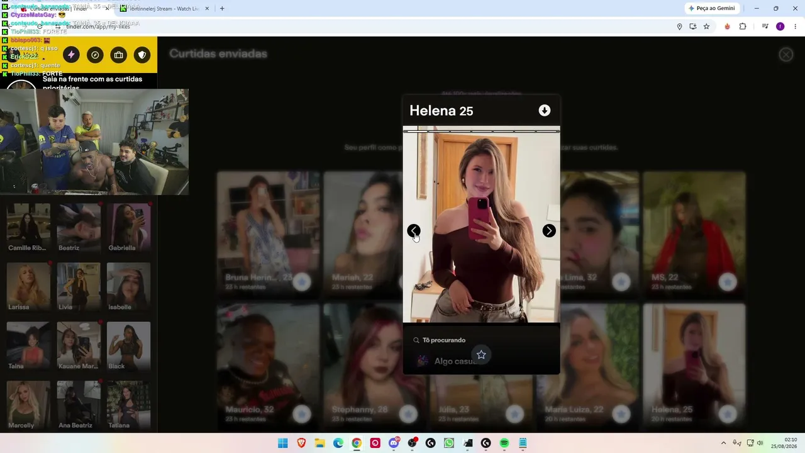The width and height of the screenshot is (805, 453).
Task: Close the Curtidas enviadas panel
Action: click(x=786, y=55)
